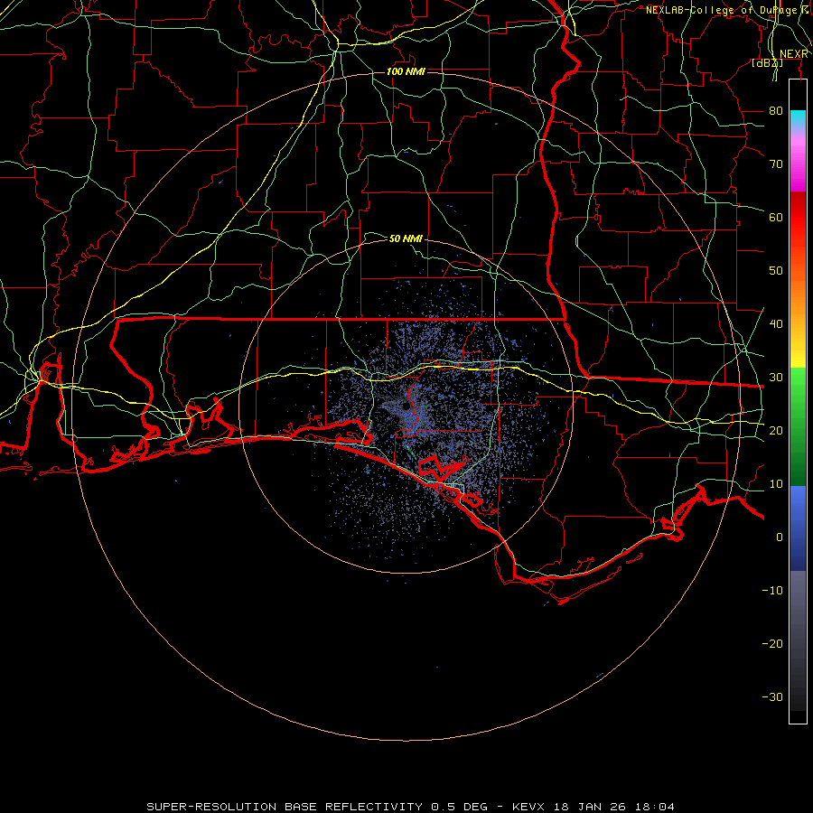Click the 0 value on the dBZ scale
813x813 pixels.
[780, 537]
